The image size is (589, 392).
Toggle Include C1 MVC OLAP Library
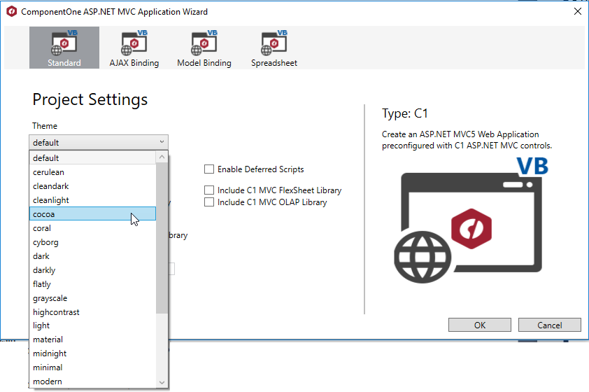pyautogui.click(x=208, y=202)
